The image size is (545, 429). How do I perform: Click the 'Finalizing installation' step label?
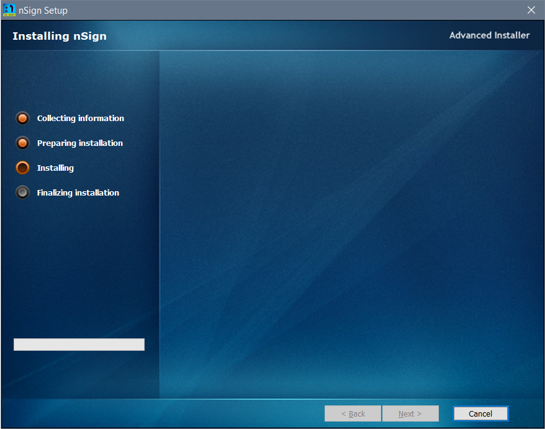[x=78, y=193]
